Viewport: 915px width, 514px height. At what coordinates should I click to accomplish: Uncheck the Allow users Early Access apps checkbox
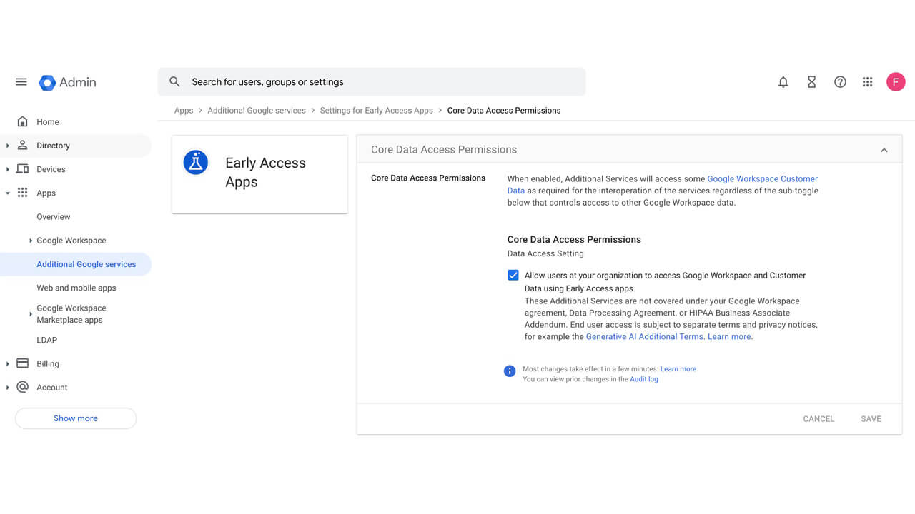coord(513,275)
